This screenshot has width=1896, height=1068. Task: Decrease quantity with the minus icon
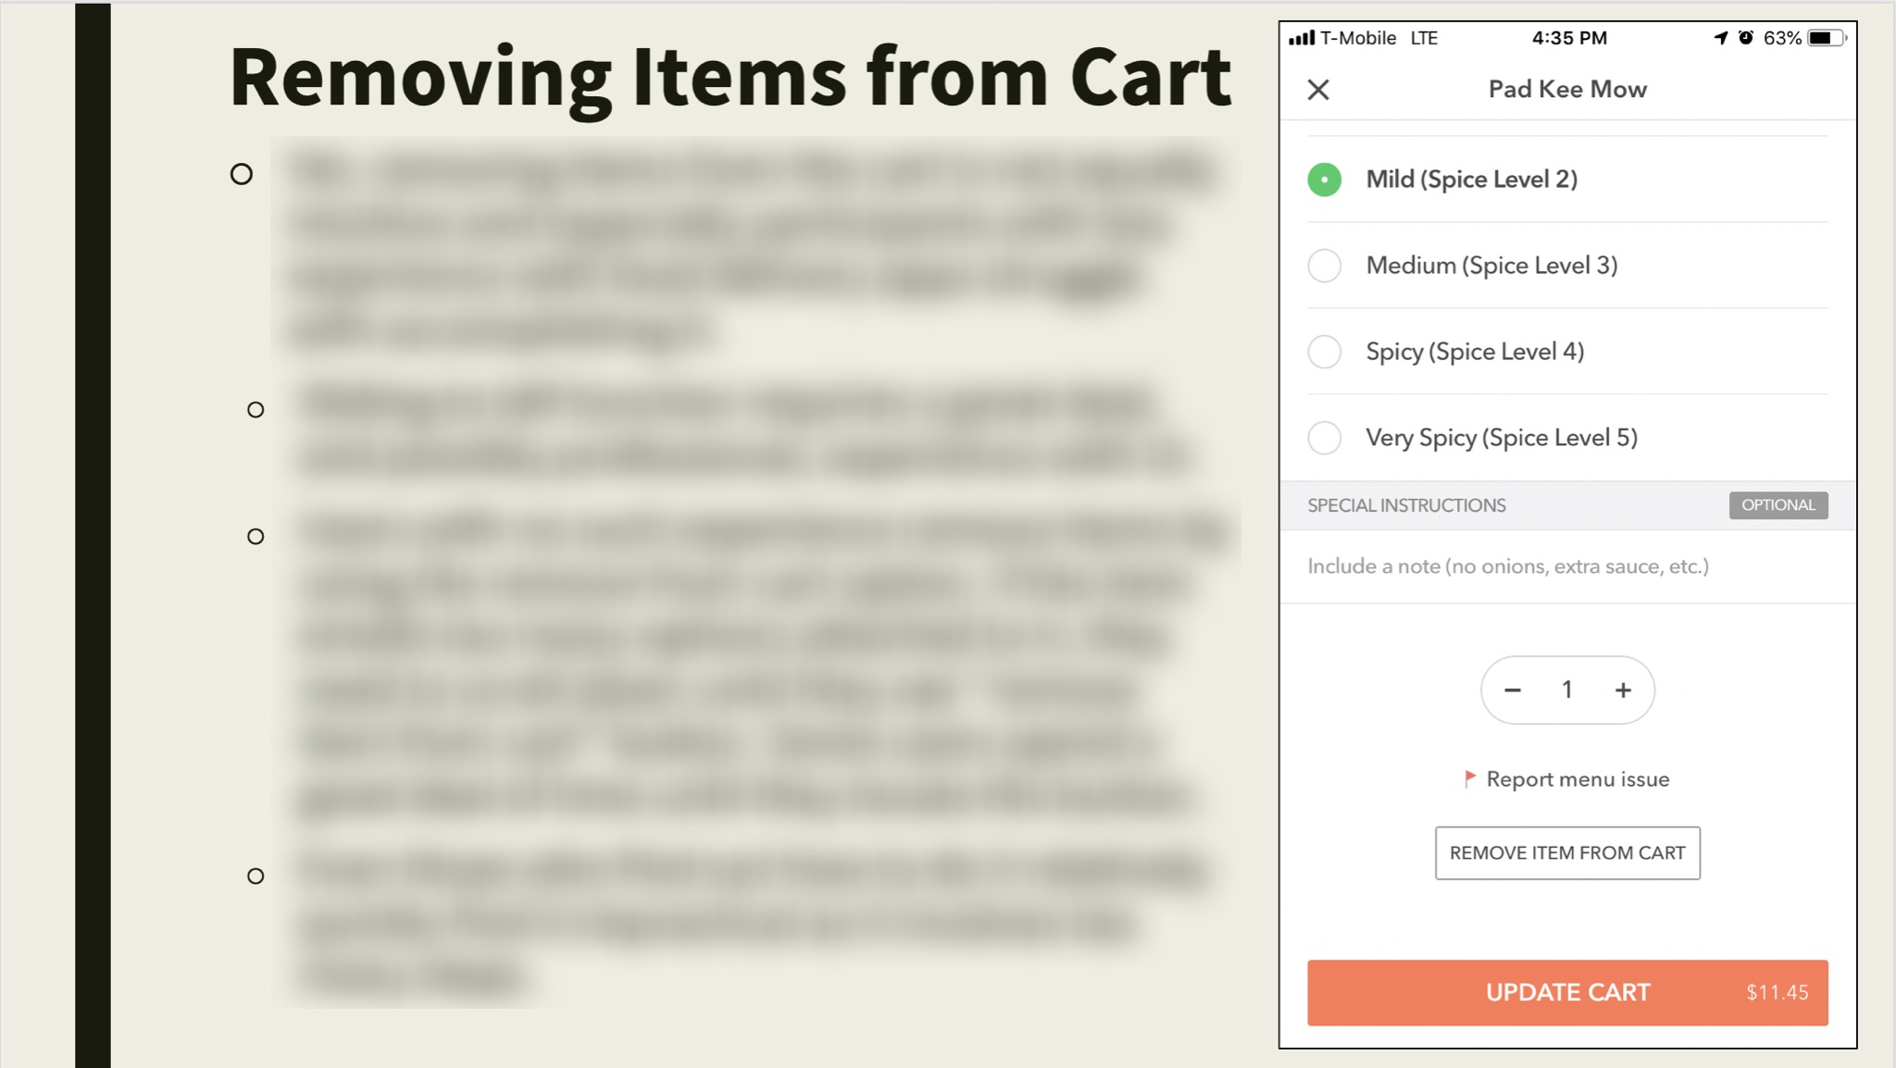pos(1513,690)
